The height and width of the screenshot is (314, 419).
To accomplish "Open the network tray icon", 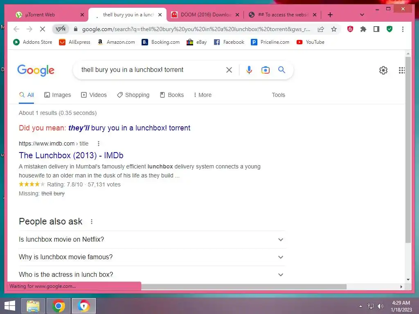I will pyautogui.click(x=371, y=306).
